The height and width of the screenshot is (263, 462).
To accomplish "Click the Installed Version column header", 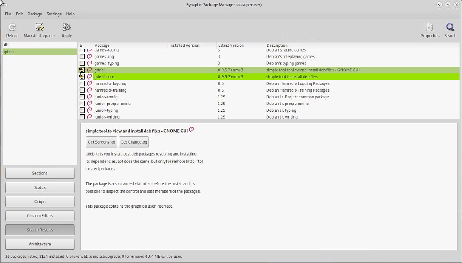I will point(185,45).
